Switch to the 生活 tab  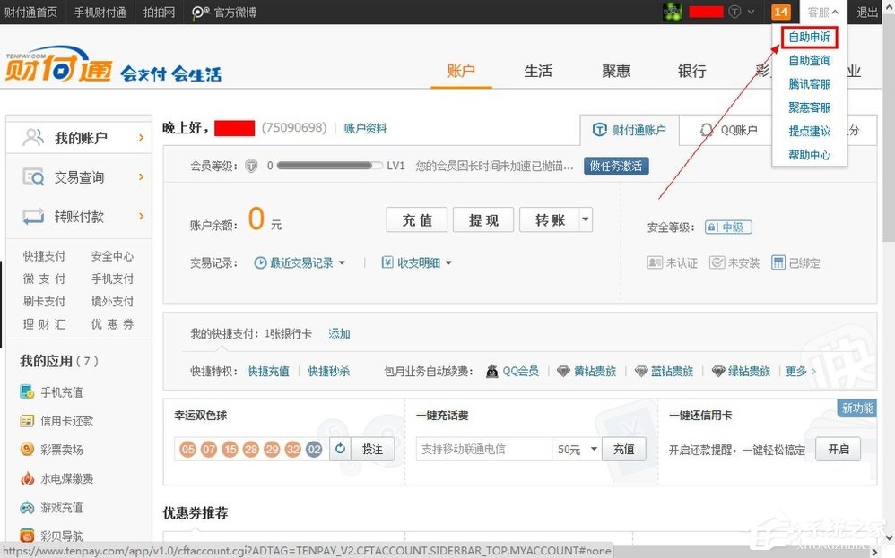[538, 71]
